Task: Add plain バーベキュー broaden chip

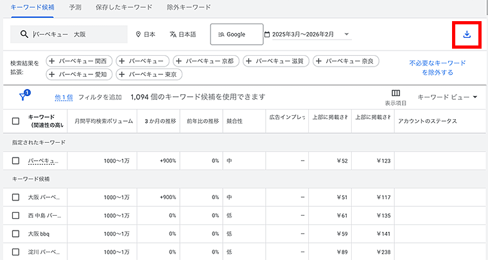Action: click(x=143, y=61)
